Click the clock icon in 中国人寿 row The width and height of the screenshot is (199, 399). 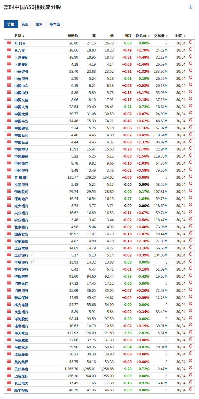(x=190, y=106)
